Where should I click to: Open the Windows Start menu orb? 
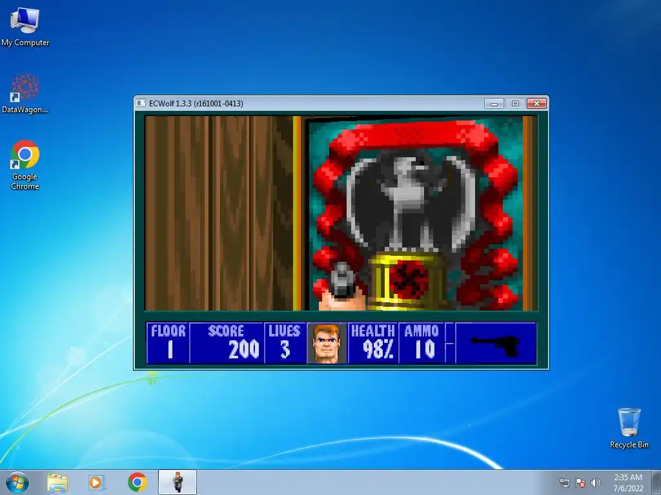(x=17, y=482)
